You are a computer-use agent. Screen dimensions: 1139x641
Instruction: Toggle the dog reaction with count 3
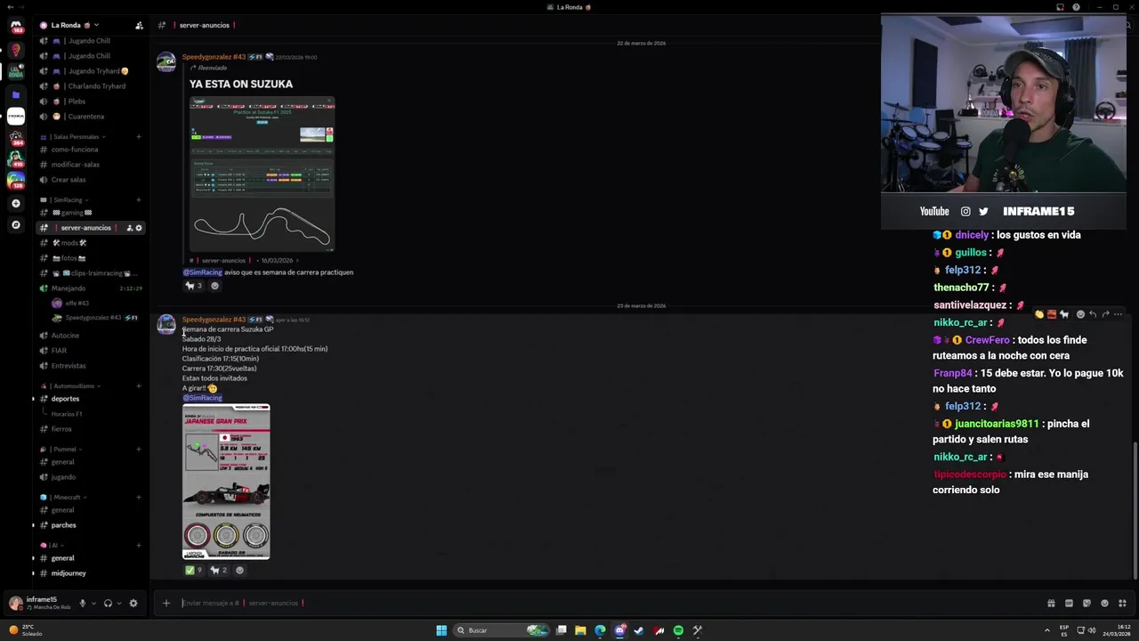pos(193,286)
